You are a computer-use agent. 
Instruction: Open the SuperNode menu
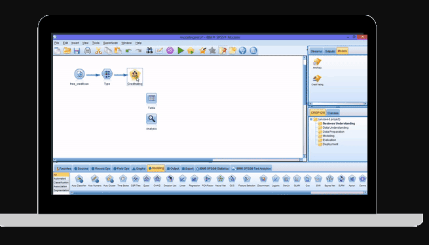coord(110,43)
